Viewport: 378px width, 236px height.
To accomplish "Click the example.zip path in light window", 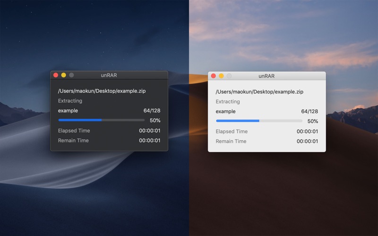I will point(259,92).
